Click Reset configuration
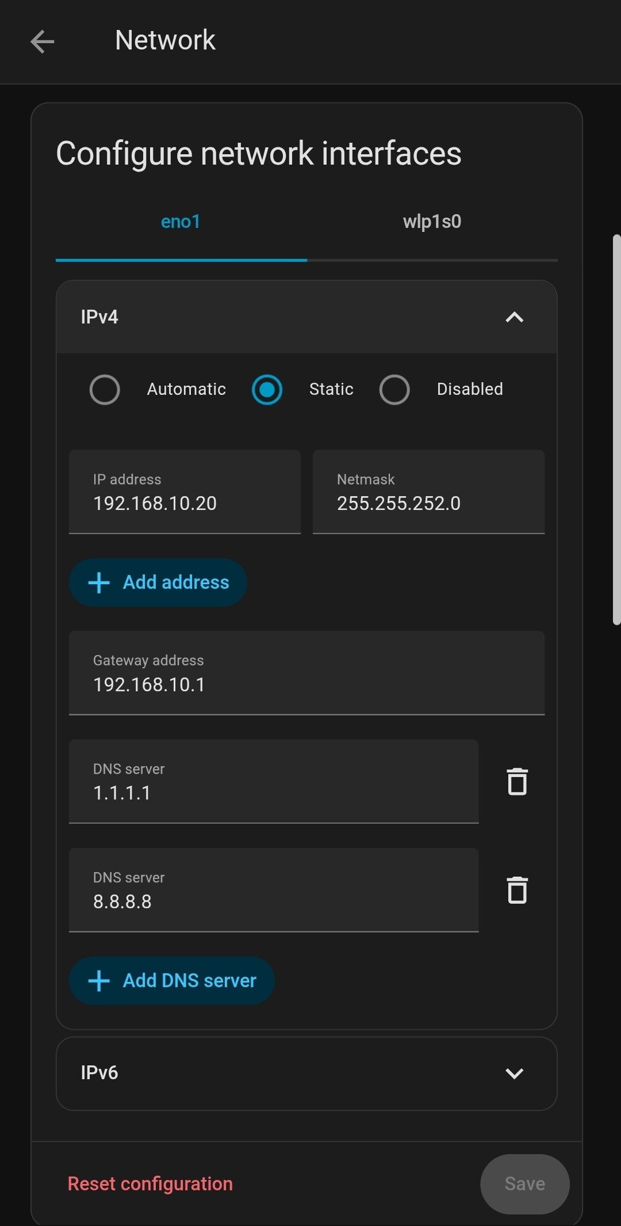 (150, 1184)
